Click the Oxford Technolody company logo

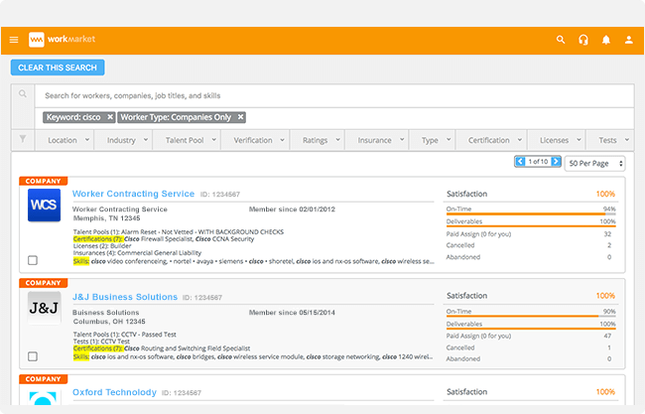pos(44,398)
